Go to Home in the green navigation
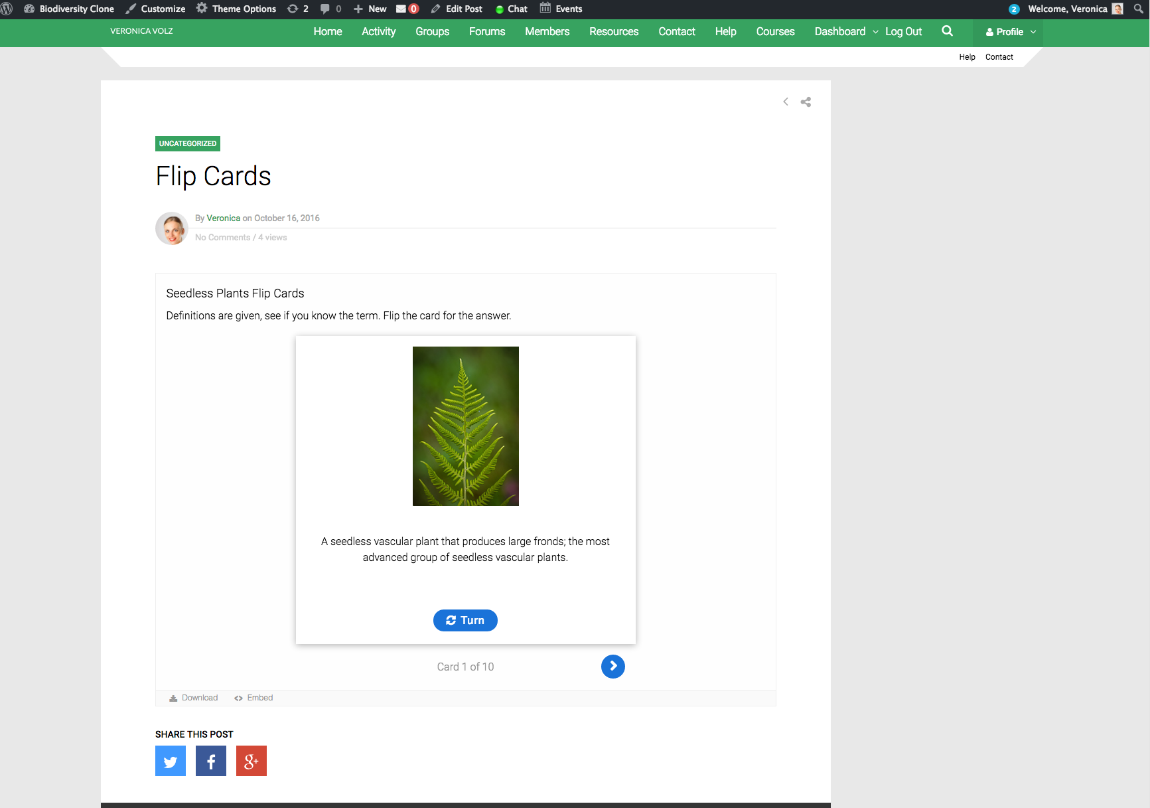The width and height of the screenshot is (1150, 808). point(328,31)
